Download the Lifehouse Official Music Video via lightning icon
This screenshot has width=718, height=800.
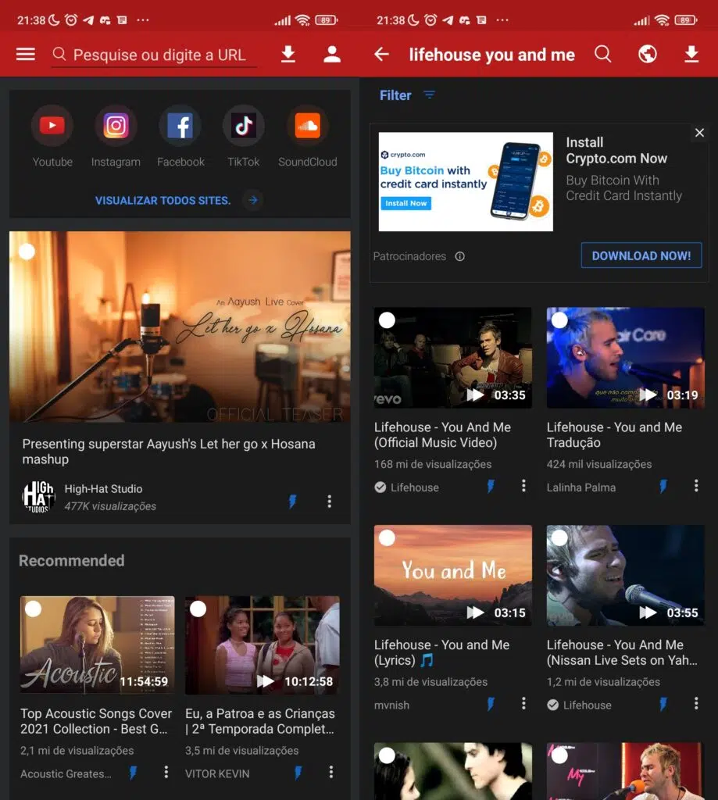click(x=491, y=485)
